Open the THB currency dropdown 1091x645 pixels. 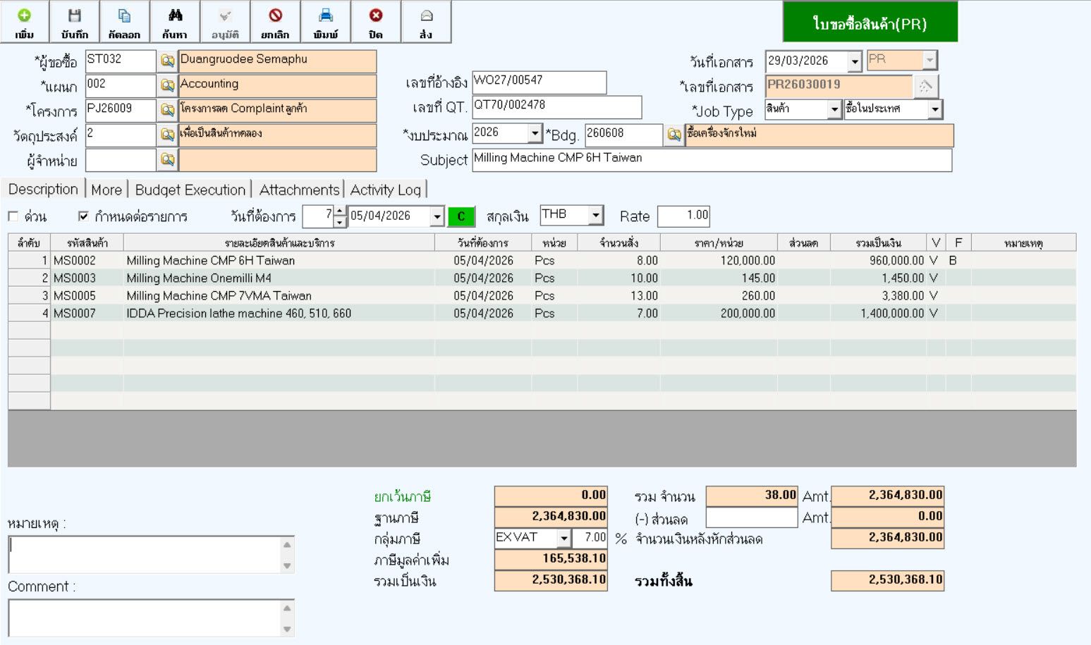(x=596, y=215)
